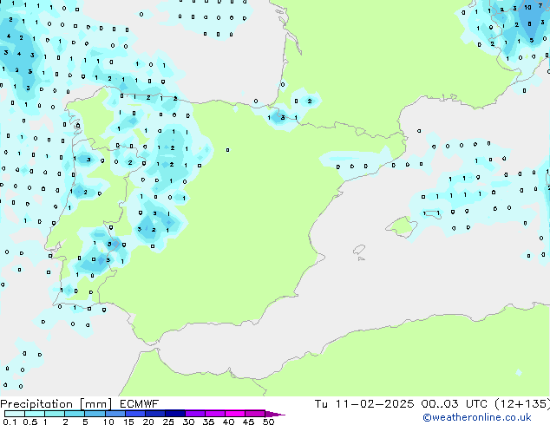Click the legend value label 10

[108, 422]
